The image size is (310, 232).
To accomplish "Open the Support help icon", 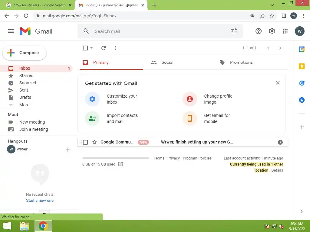I will click(x=259, y=31).
